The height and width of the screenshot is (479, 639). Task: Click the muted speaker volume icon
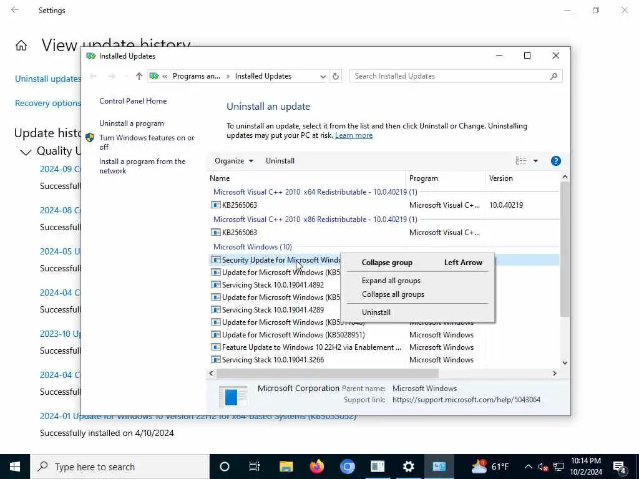[x=543, y=467]
